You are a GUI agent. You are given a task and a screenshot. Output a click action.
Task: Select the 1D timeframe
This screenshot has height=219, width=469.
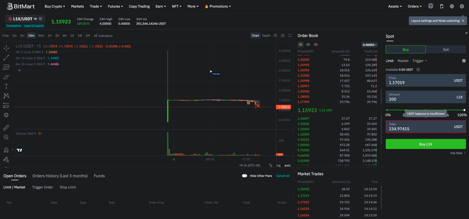coord(72,35)
